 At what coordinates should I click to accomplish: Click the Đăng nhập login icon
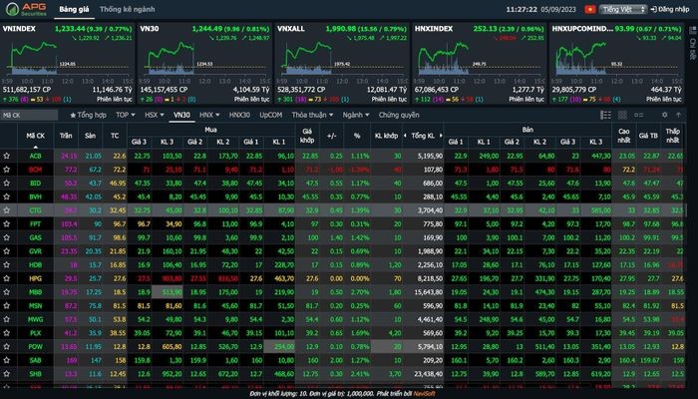click(x=655, y=8)
